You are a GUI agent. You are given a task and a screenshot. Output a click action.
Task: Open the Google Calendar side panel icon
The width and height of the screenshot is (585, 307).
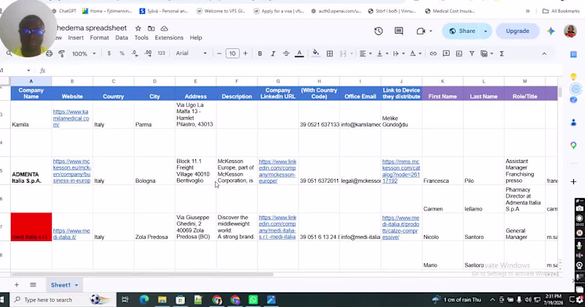click(x=573, y=55)
